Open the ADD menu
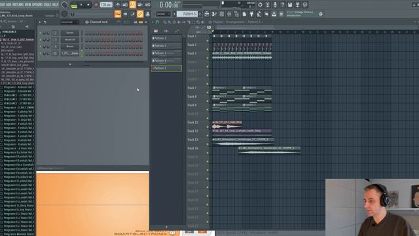 [x=9, y=5]
